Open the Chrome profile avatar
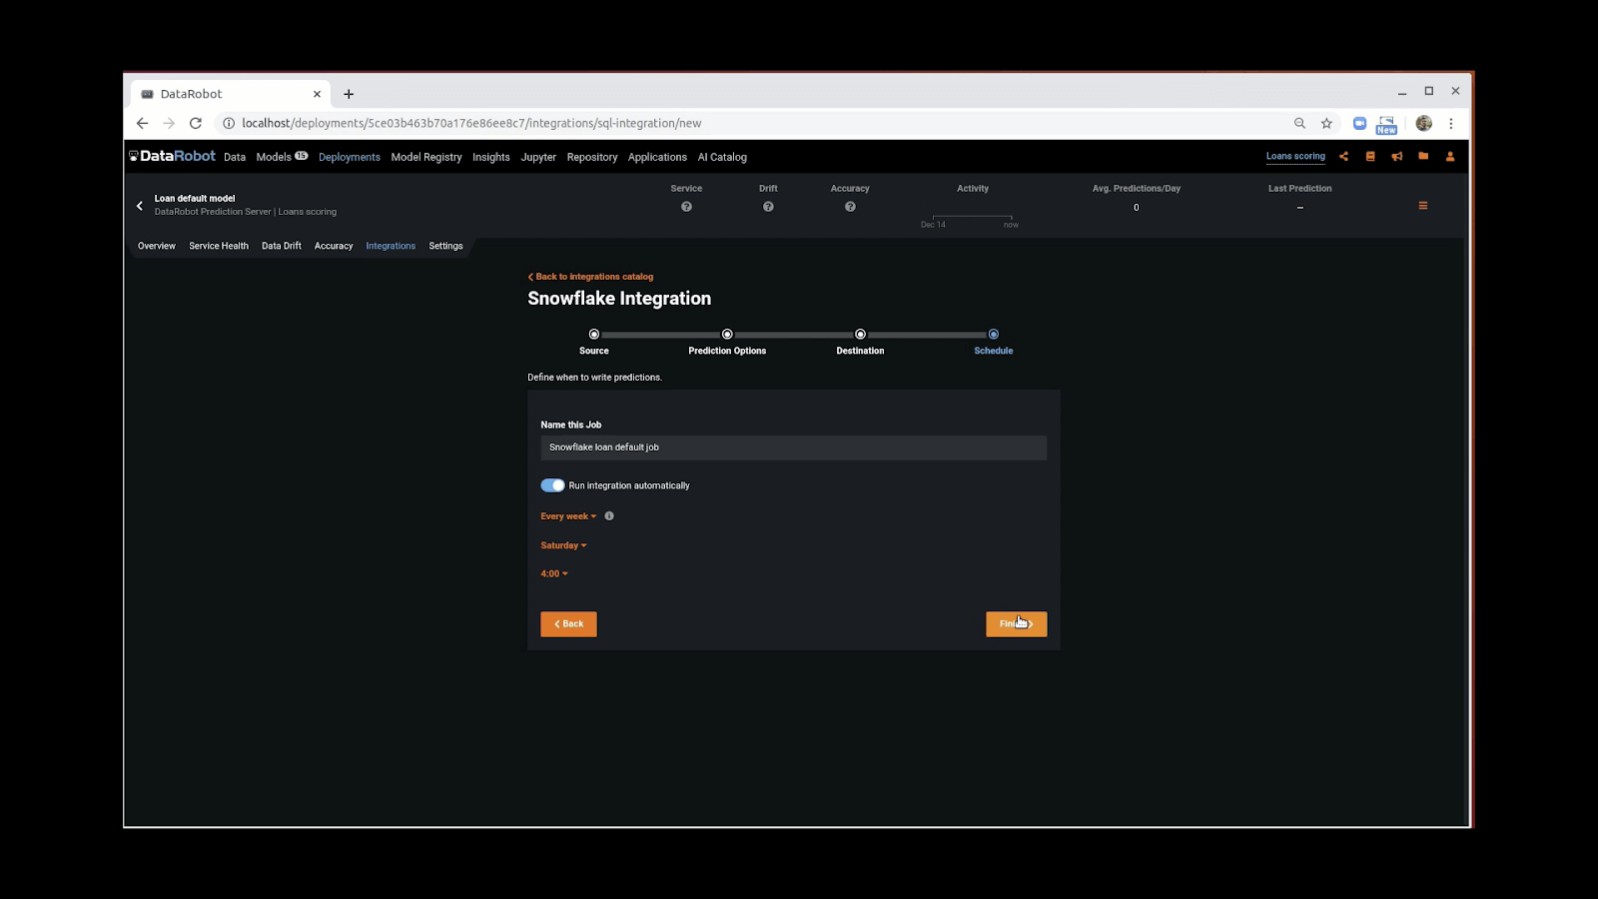 pyautogui.click(x=1424, y=123)
